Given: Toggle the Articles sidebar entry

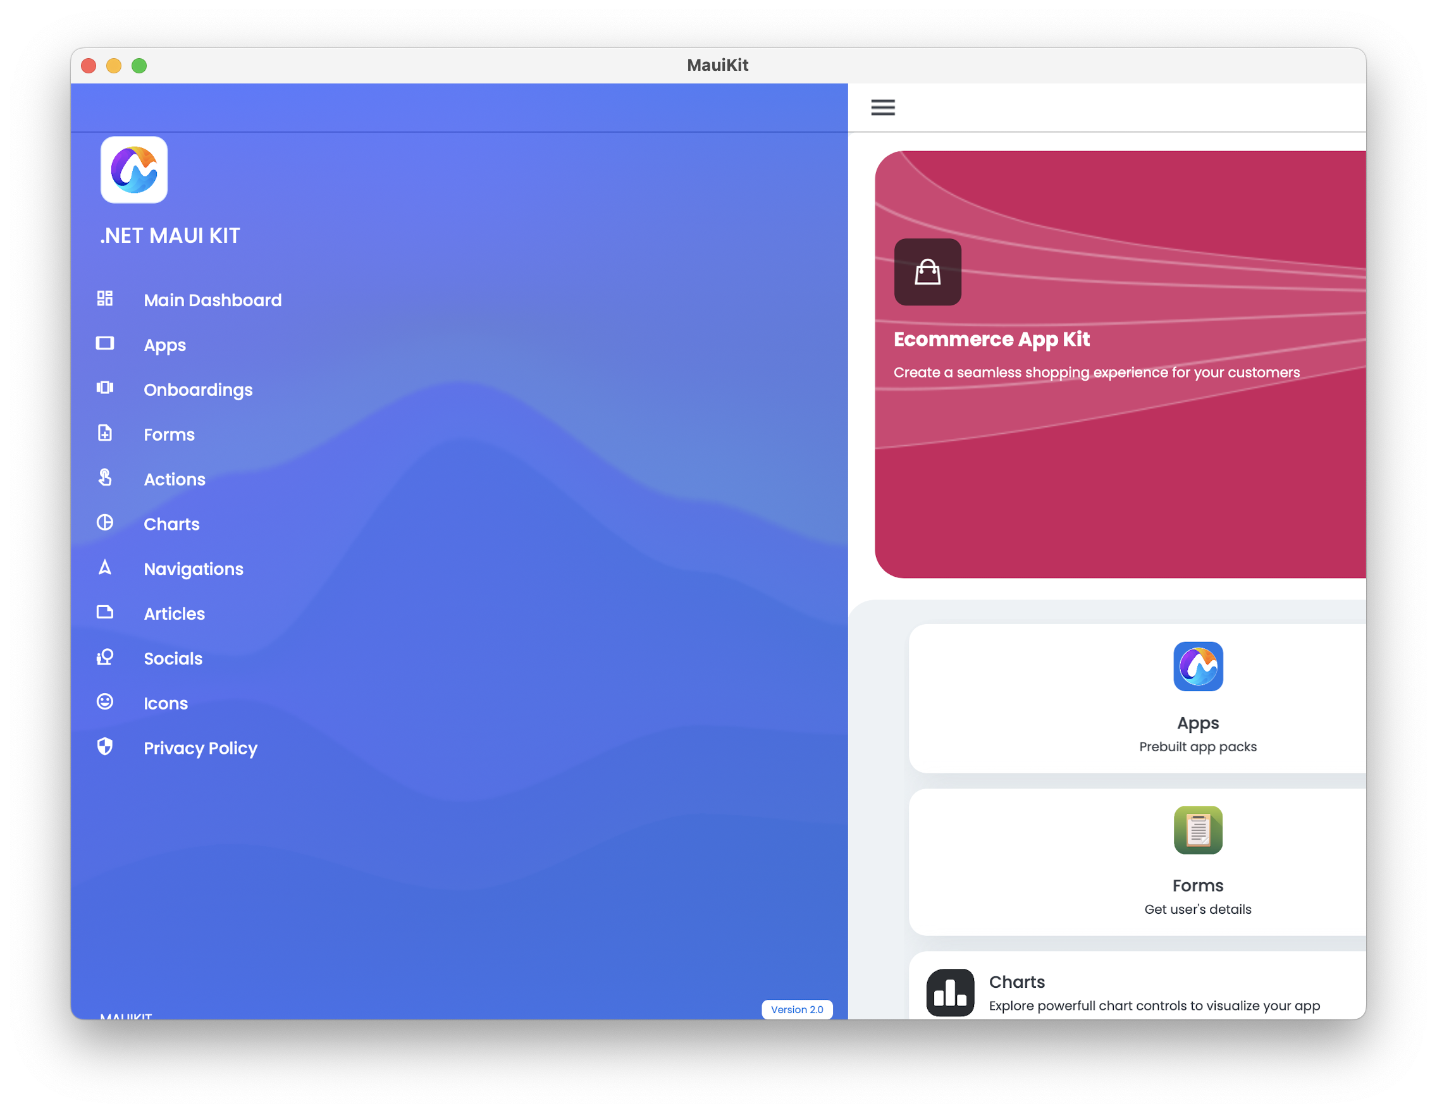Looking at the screenshot, I should click(174, 613).
